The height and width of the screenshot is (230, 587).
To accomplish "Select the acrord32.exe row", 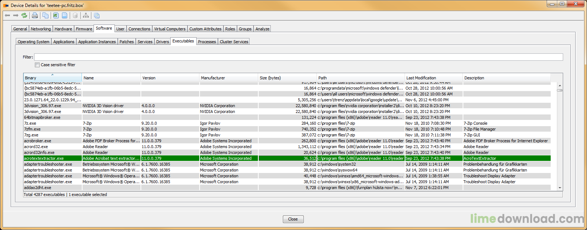I will point(287,147).
